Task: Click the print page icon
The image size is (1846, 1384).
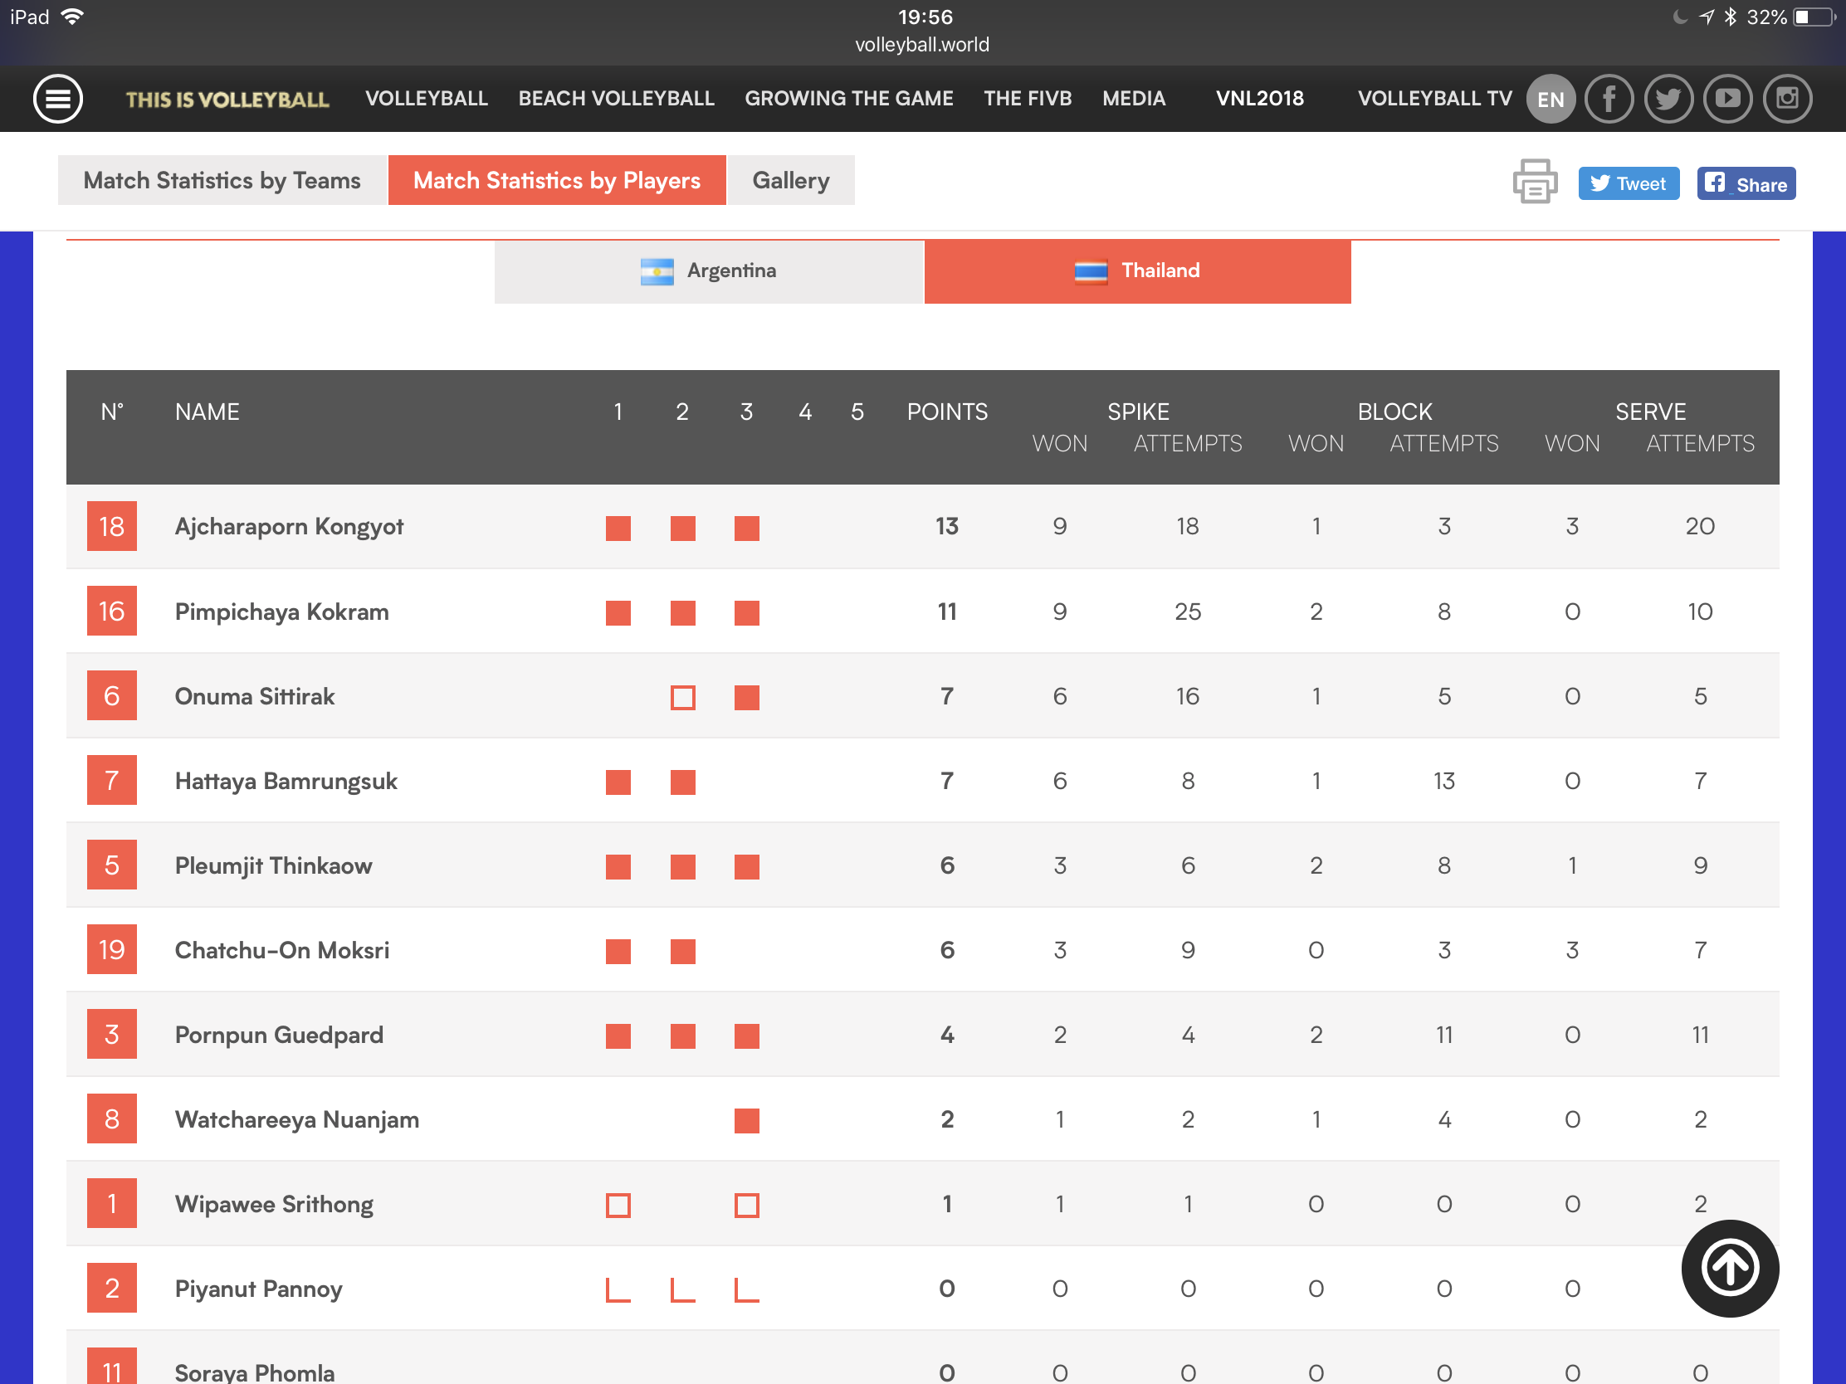Action: click(x=1534, y=181)
